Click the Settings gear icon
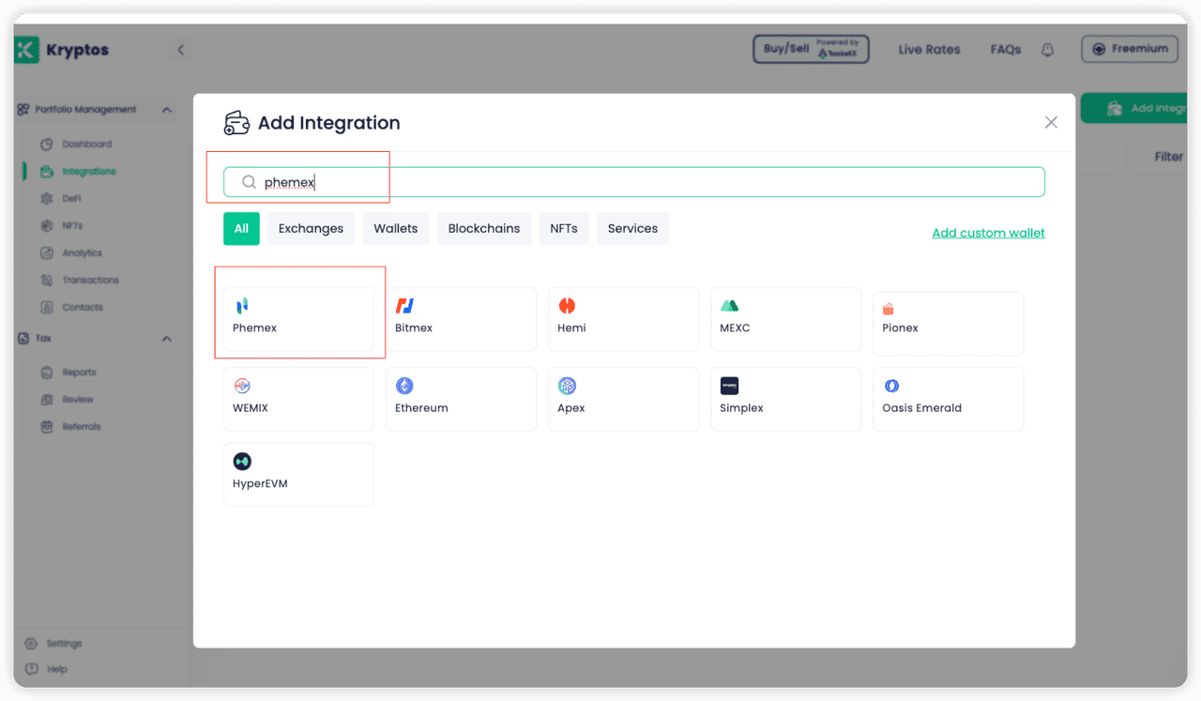1201x701 pixels. pyautogui.click(x=31, y=644)
